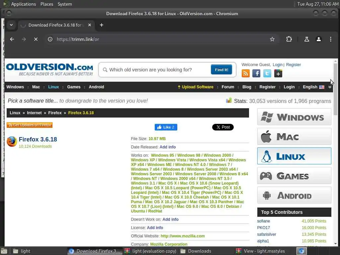Open the Games controller platform banner
Image resolution: width=340 pixels, height=255 pixels.
(x=294, y=175)
